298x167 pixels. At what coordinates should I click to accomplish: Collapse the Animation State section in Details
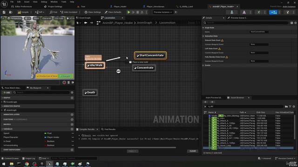[x=203, y=36]
